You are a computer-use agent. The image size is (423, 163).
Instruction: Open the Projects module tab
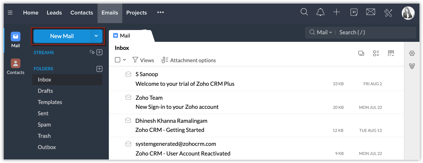coord(137,13)
